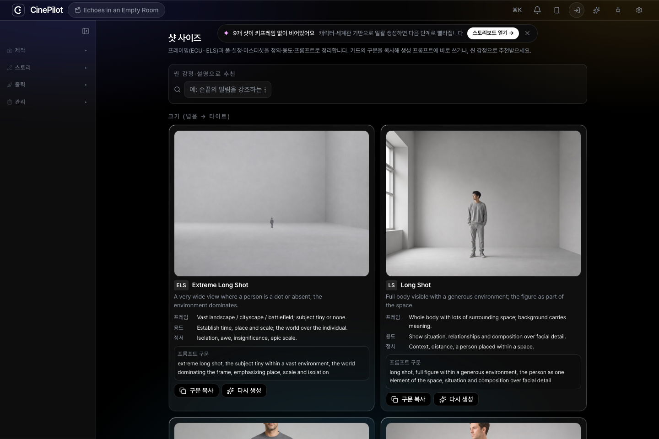The width and height of the screenshot is (659, 439).
Task: Click the Long Shot title
Action: click(x=416, y=285)
